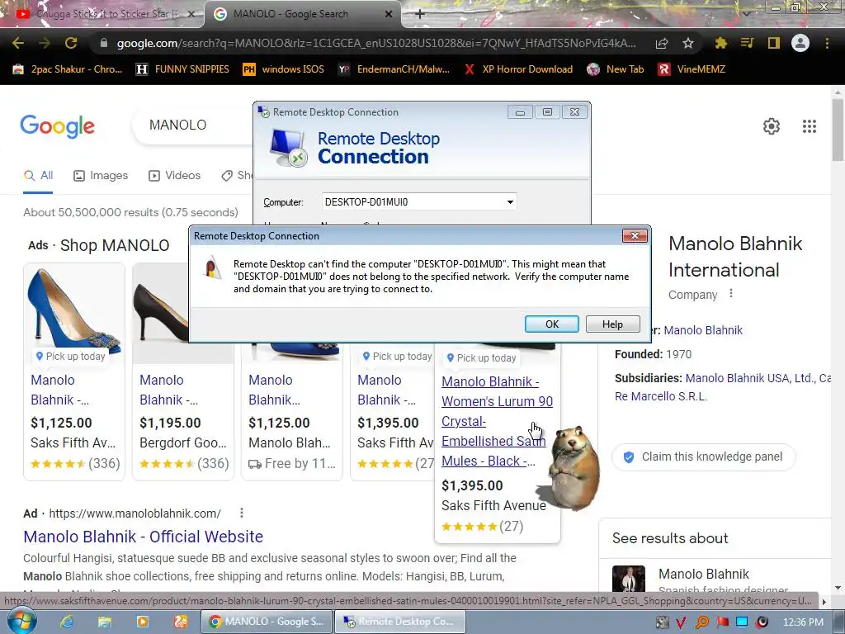Open the Google apps grid icon
Image resolution: width=845 pixels, height=634 pixels.
pos(810,126)
